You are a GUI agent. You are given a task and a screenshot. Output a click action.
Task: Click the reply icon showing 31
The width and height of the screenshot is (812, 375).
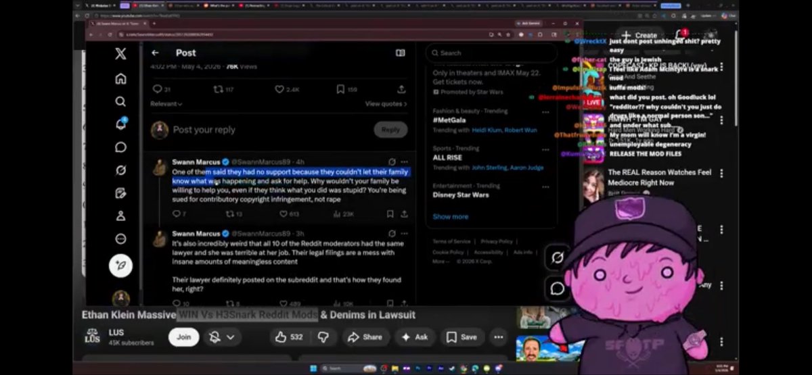coord(157,89)
